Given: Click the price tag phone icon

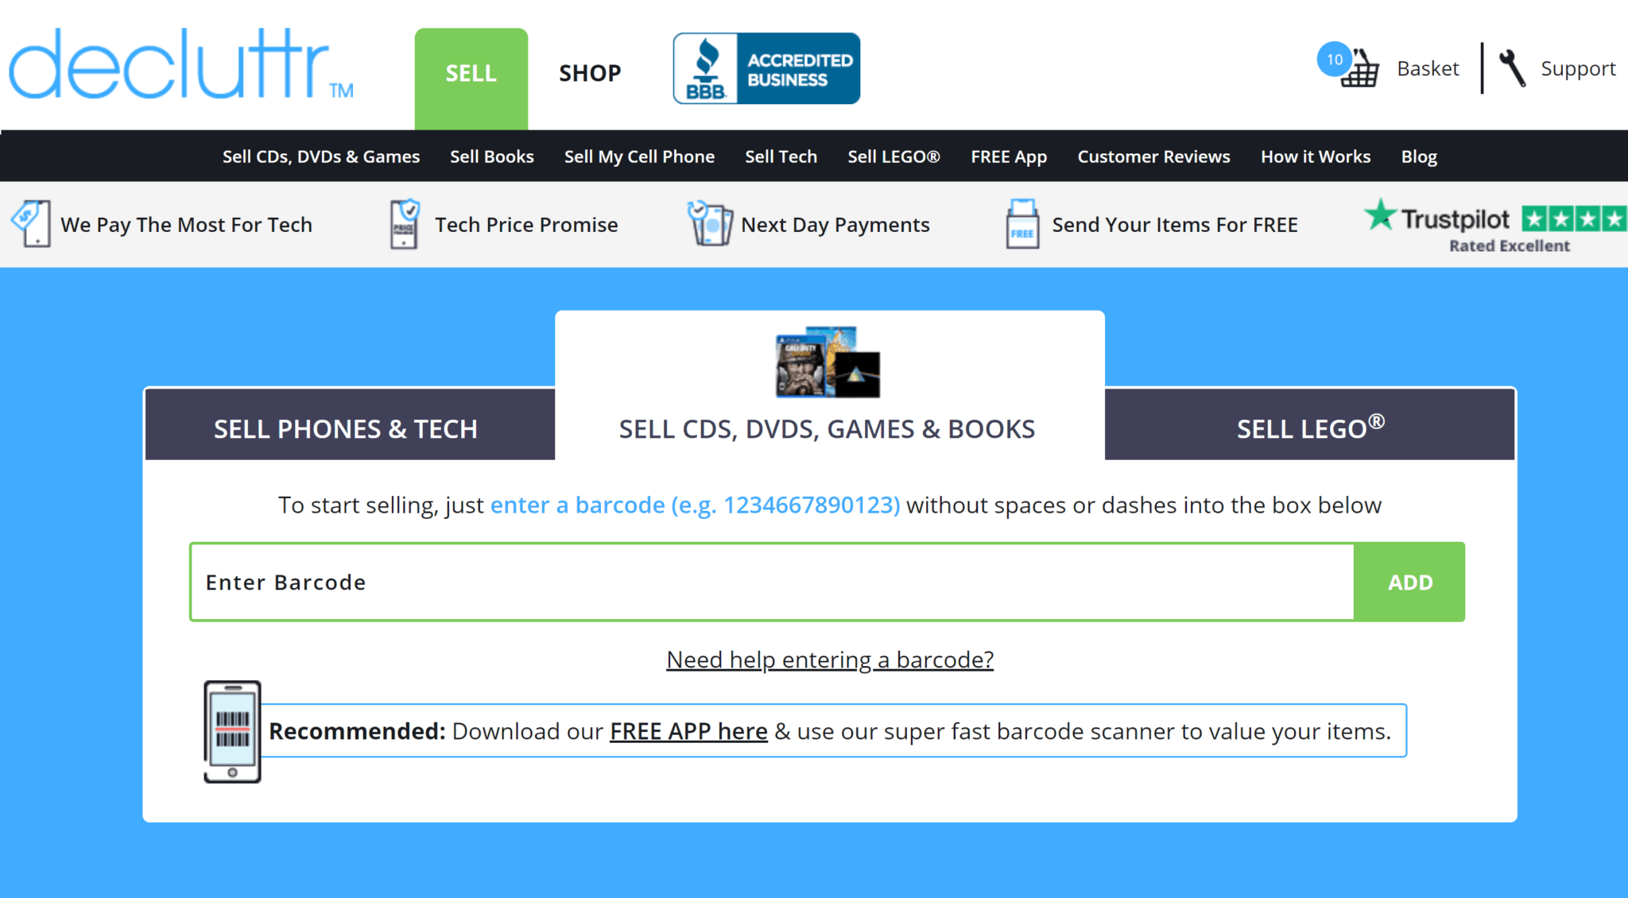Looking at the screenshot, I should click(x=31, y=223).
